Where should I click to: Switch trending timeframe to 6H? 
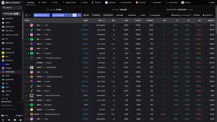pos(74,15)
